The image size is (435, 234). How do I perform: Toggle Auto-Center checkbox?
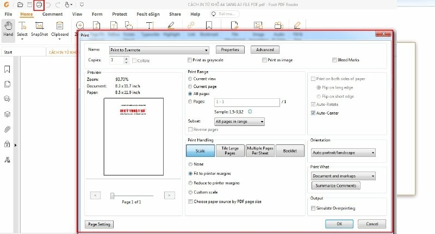point(313,113)
